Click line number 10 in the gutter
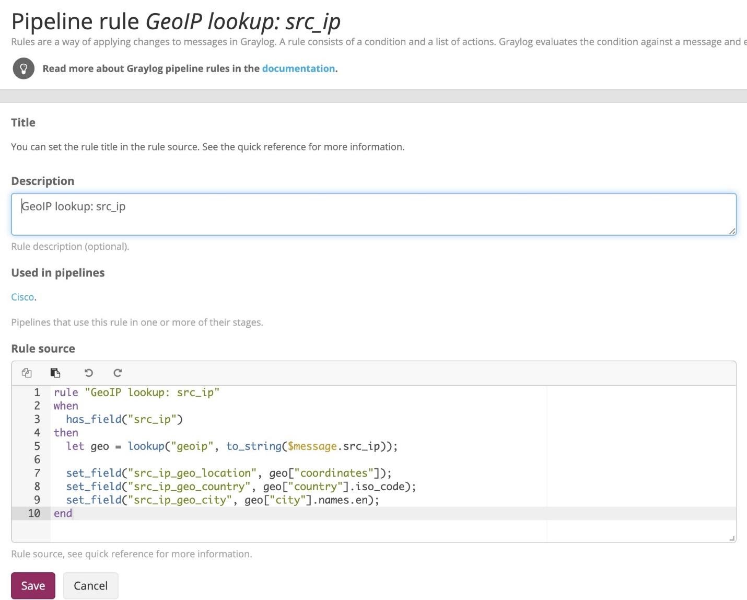The image size is (747, 600). tap(34, 513)
